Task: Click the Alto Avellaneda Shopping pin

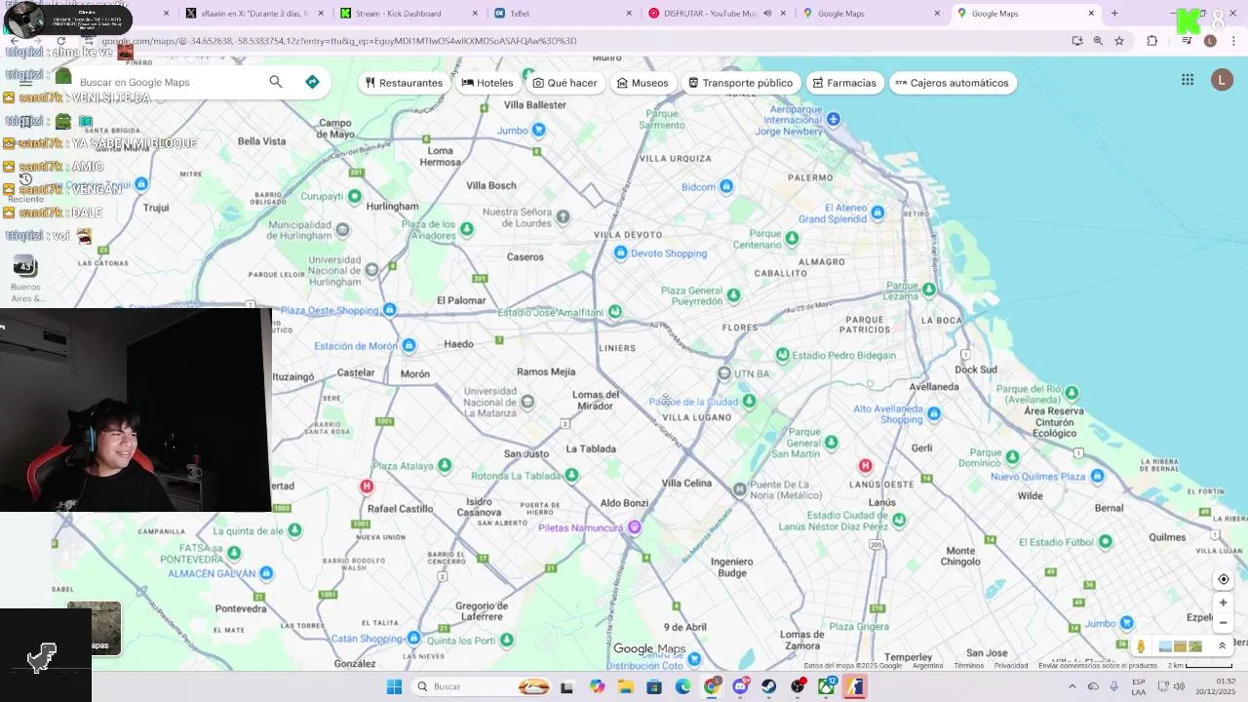Action: [x=934, y=413]
